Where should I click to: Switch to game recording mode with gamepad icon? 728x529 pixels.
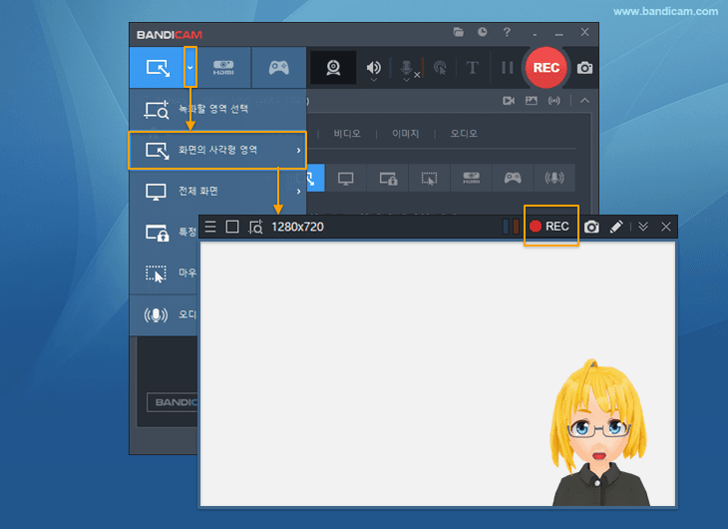[x=277, y=68]
